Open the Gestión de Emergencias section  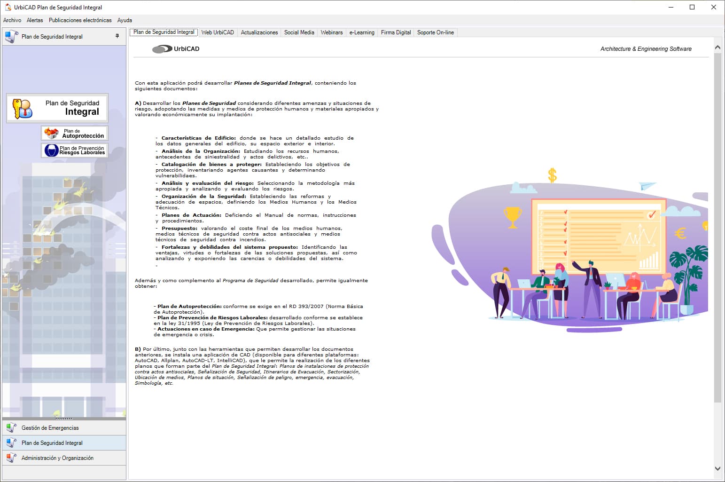coord(64,428)
